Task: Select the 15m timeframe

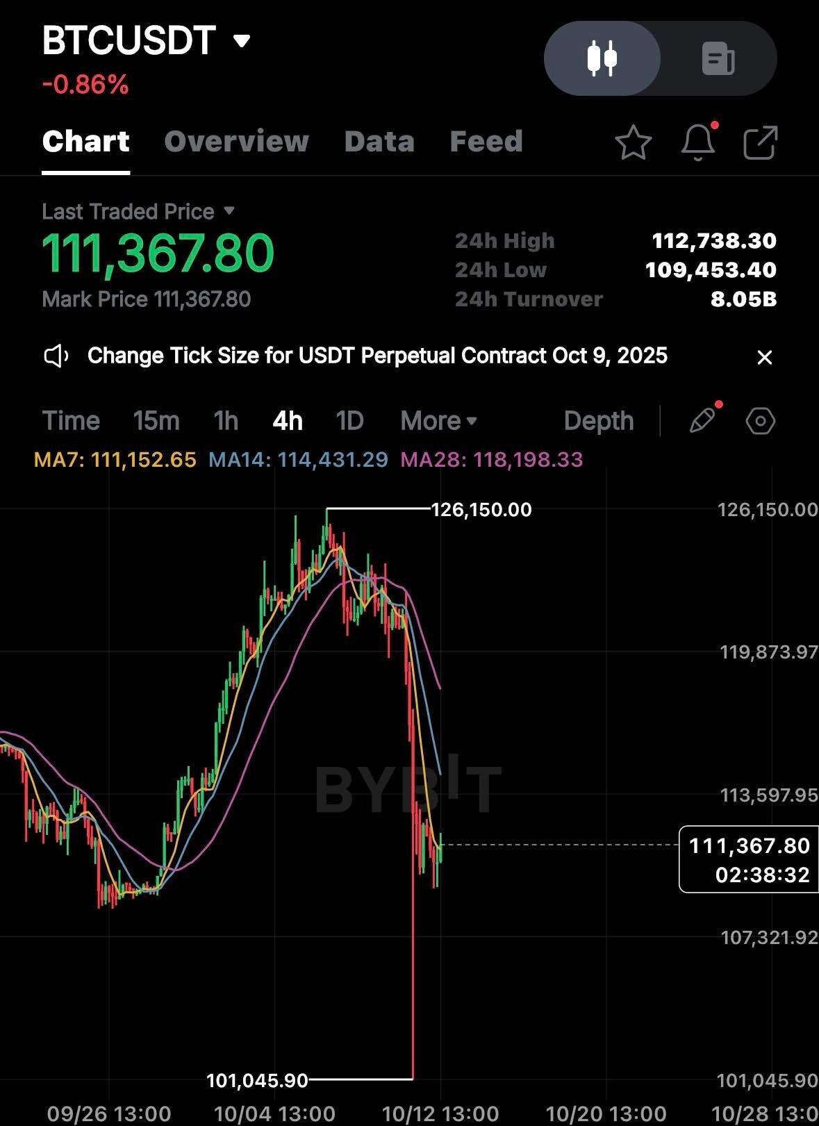Action: [x=156, y=421]
